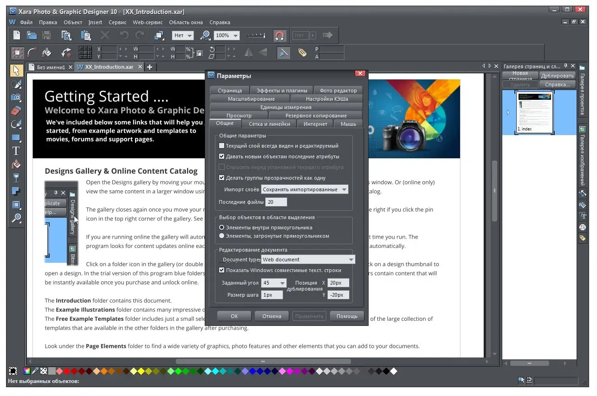Click the grid icon in the info bar
The image size is (597, 396).
point(85,53)
